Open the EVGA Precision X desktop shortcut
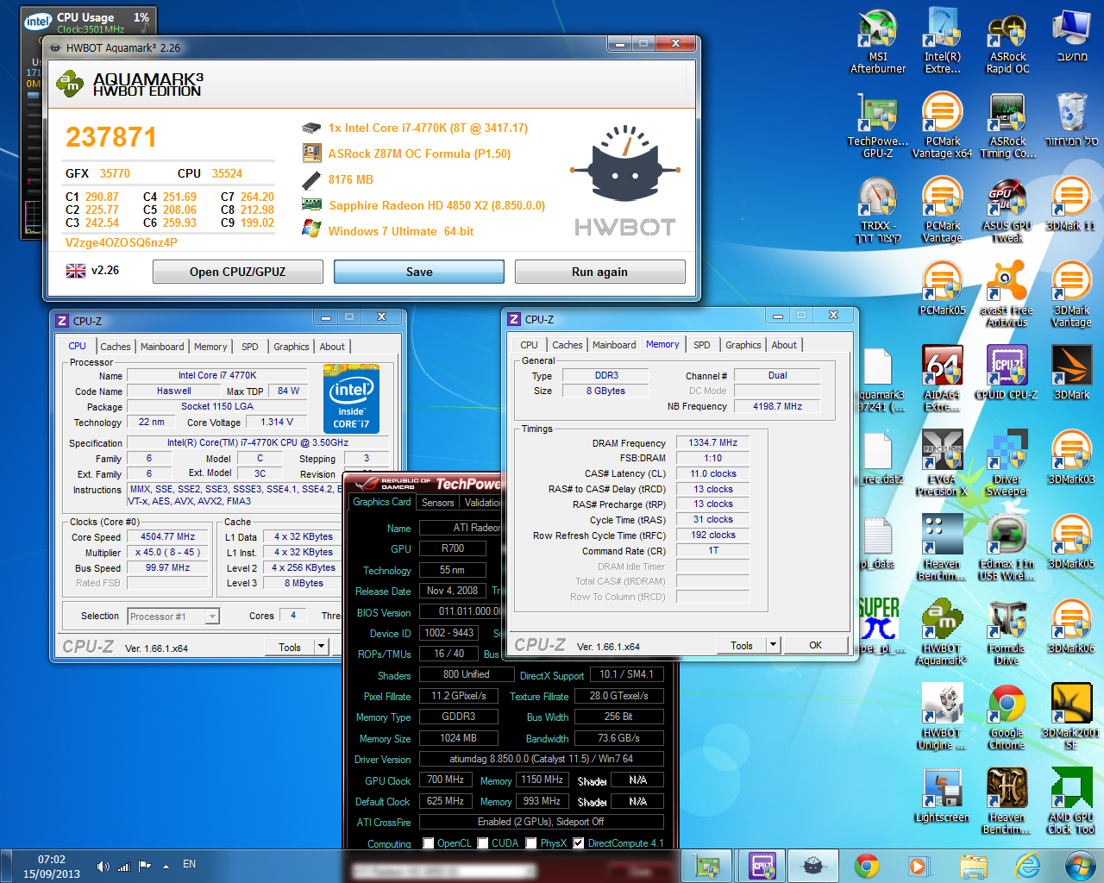The width and height of the screenshot is (1104, 883). [943, 463]
